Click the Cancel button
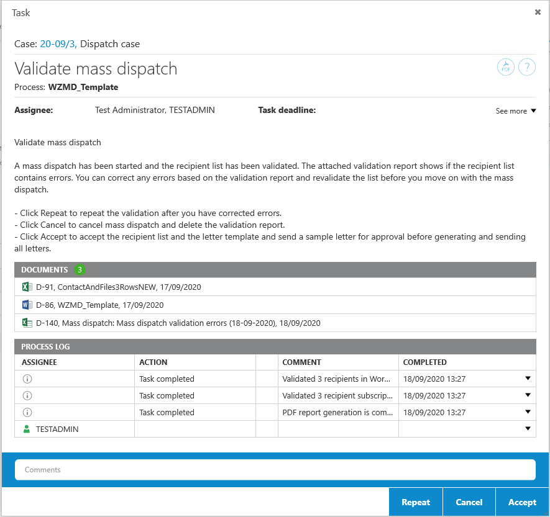This screenshot has width=550, height=517. point(469,502)
